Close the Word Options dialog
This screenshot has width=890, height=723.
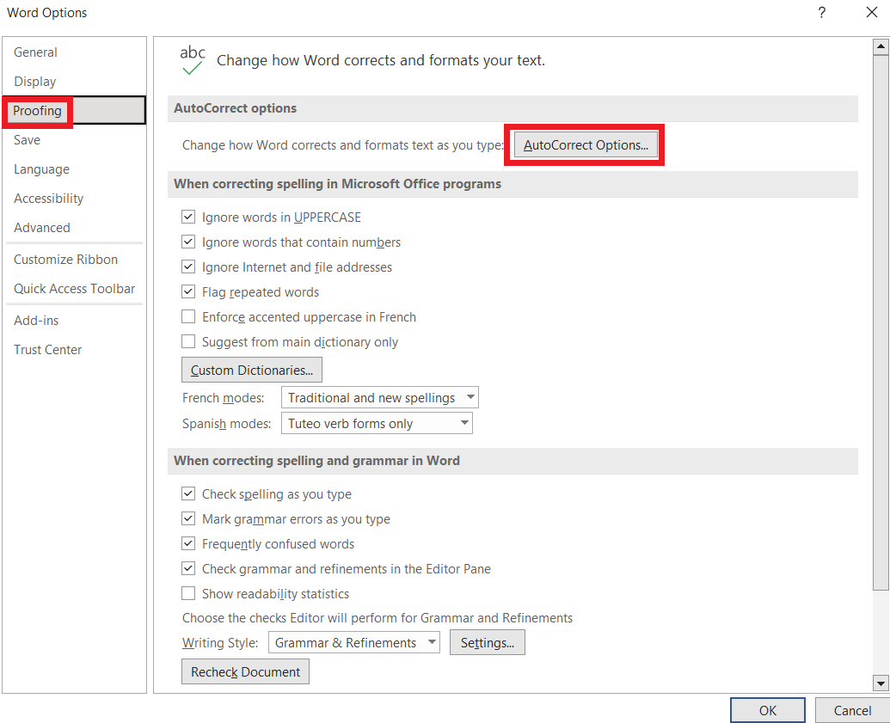tap(872, 13)
